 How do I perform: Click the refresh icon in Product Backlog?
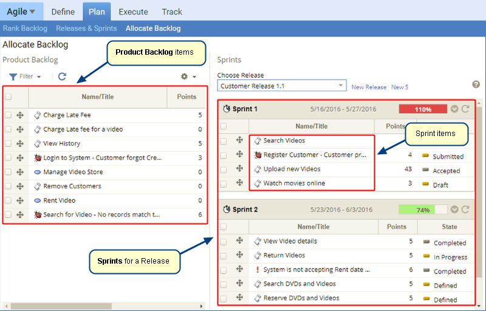(x=62, y=77)
